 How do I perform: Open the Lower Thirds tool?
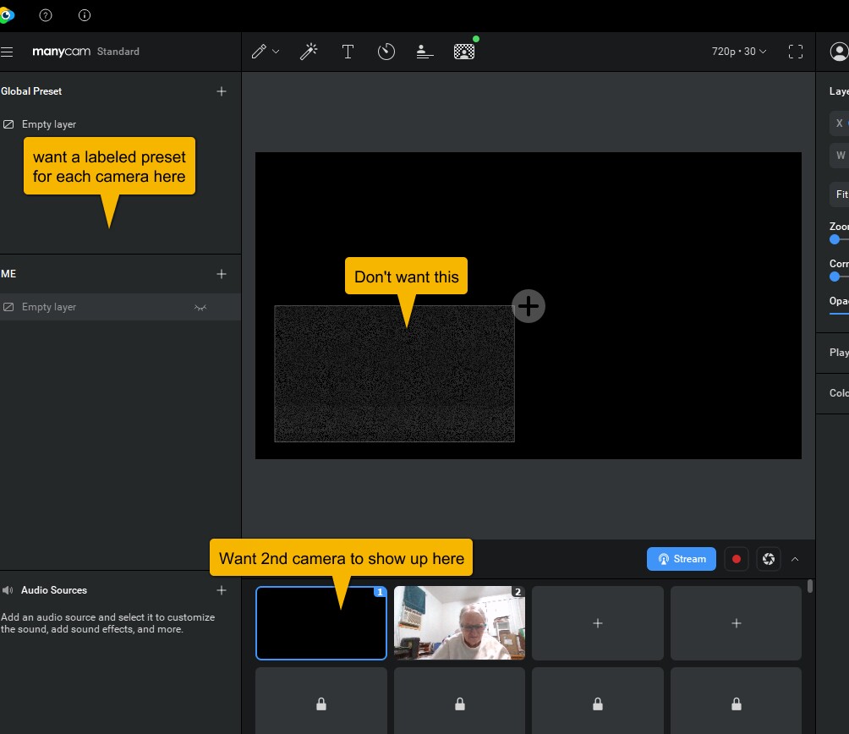[424, 51]
